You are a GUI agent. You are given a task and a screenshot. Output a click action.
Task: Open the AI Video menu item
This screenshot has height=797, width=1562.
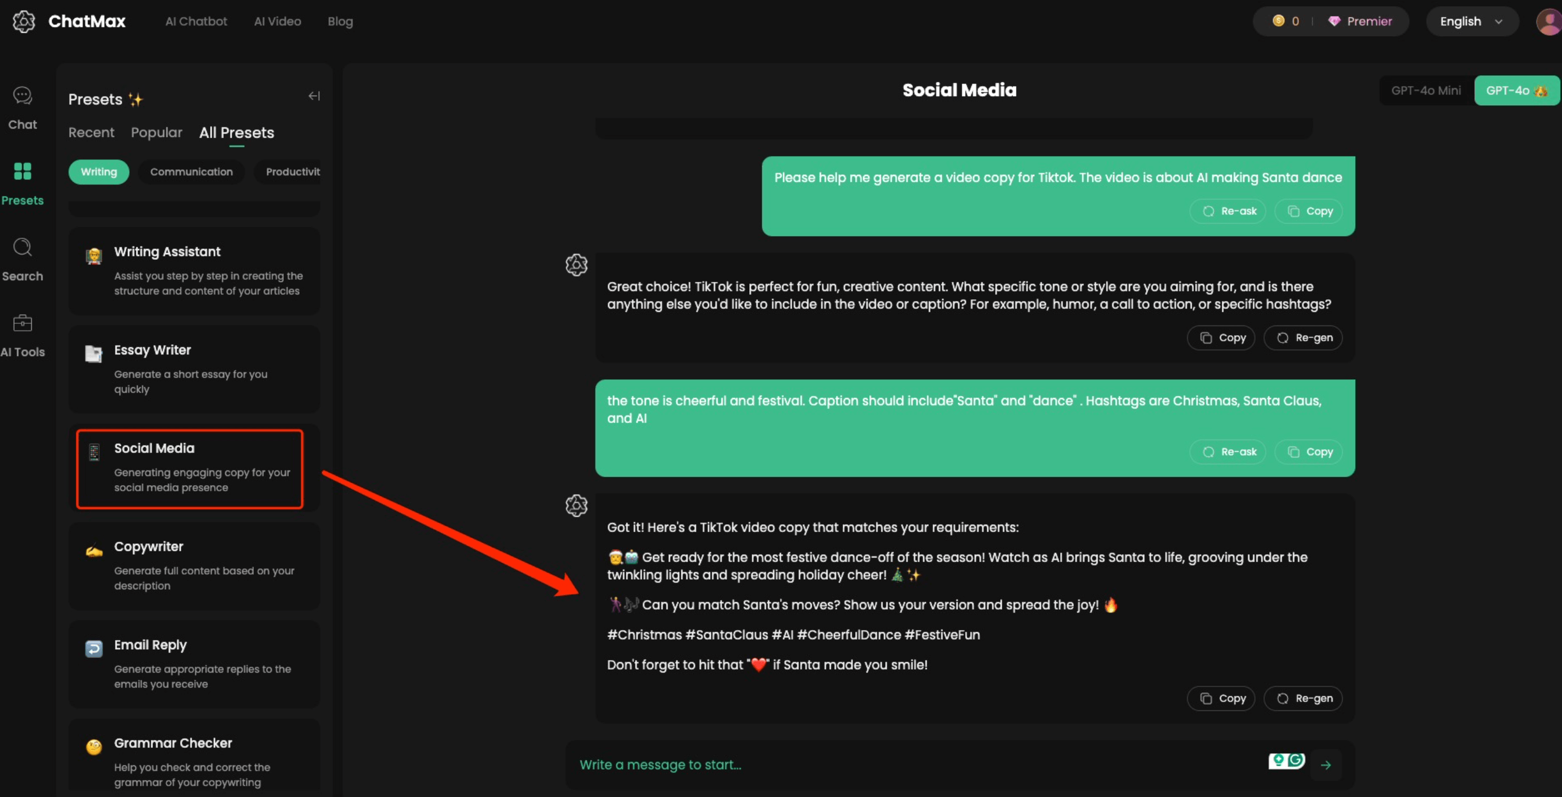(277, 22)
